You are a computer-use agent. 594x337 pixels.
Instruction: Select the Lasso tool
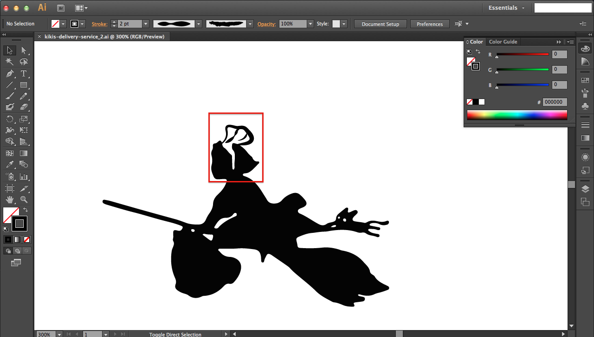[x=24, y=62]
